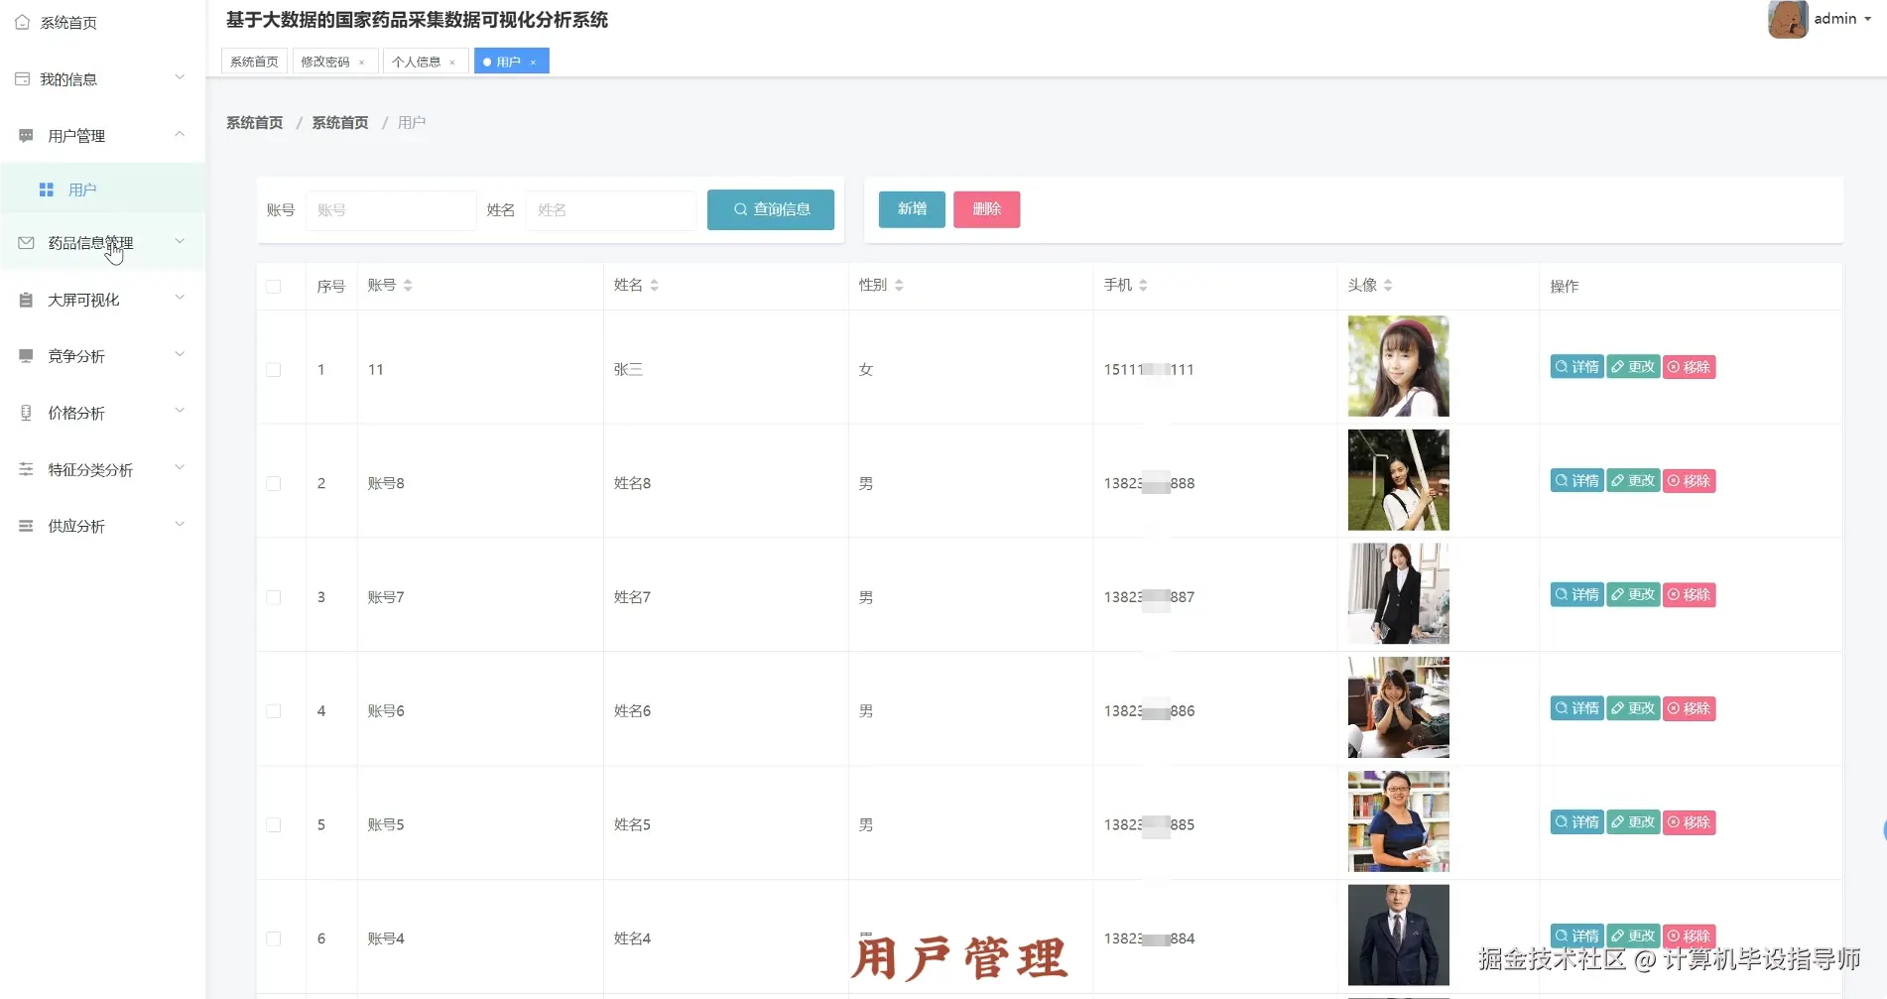Click 更改 for 账号7
Image resolution: width=1887 pixels, height=999 pixels.
tap(1633, 595)
